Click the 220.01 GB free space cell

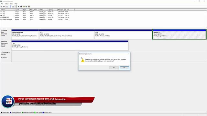[61, 12]
